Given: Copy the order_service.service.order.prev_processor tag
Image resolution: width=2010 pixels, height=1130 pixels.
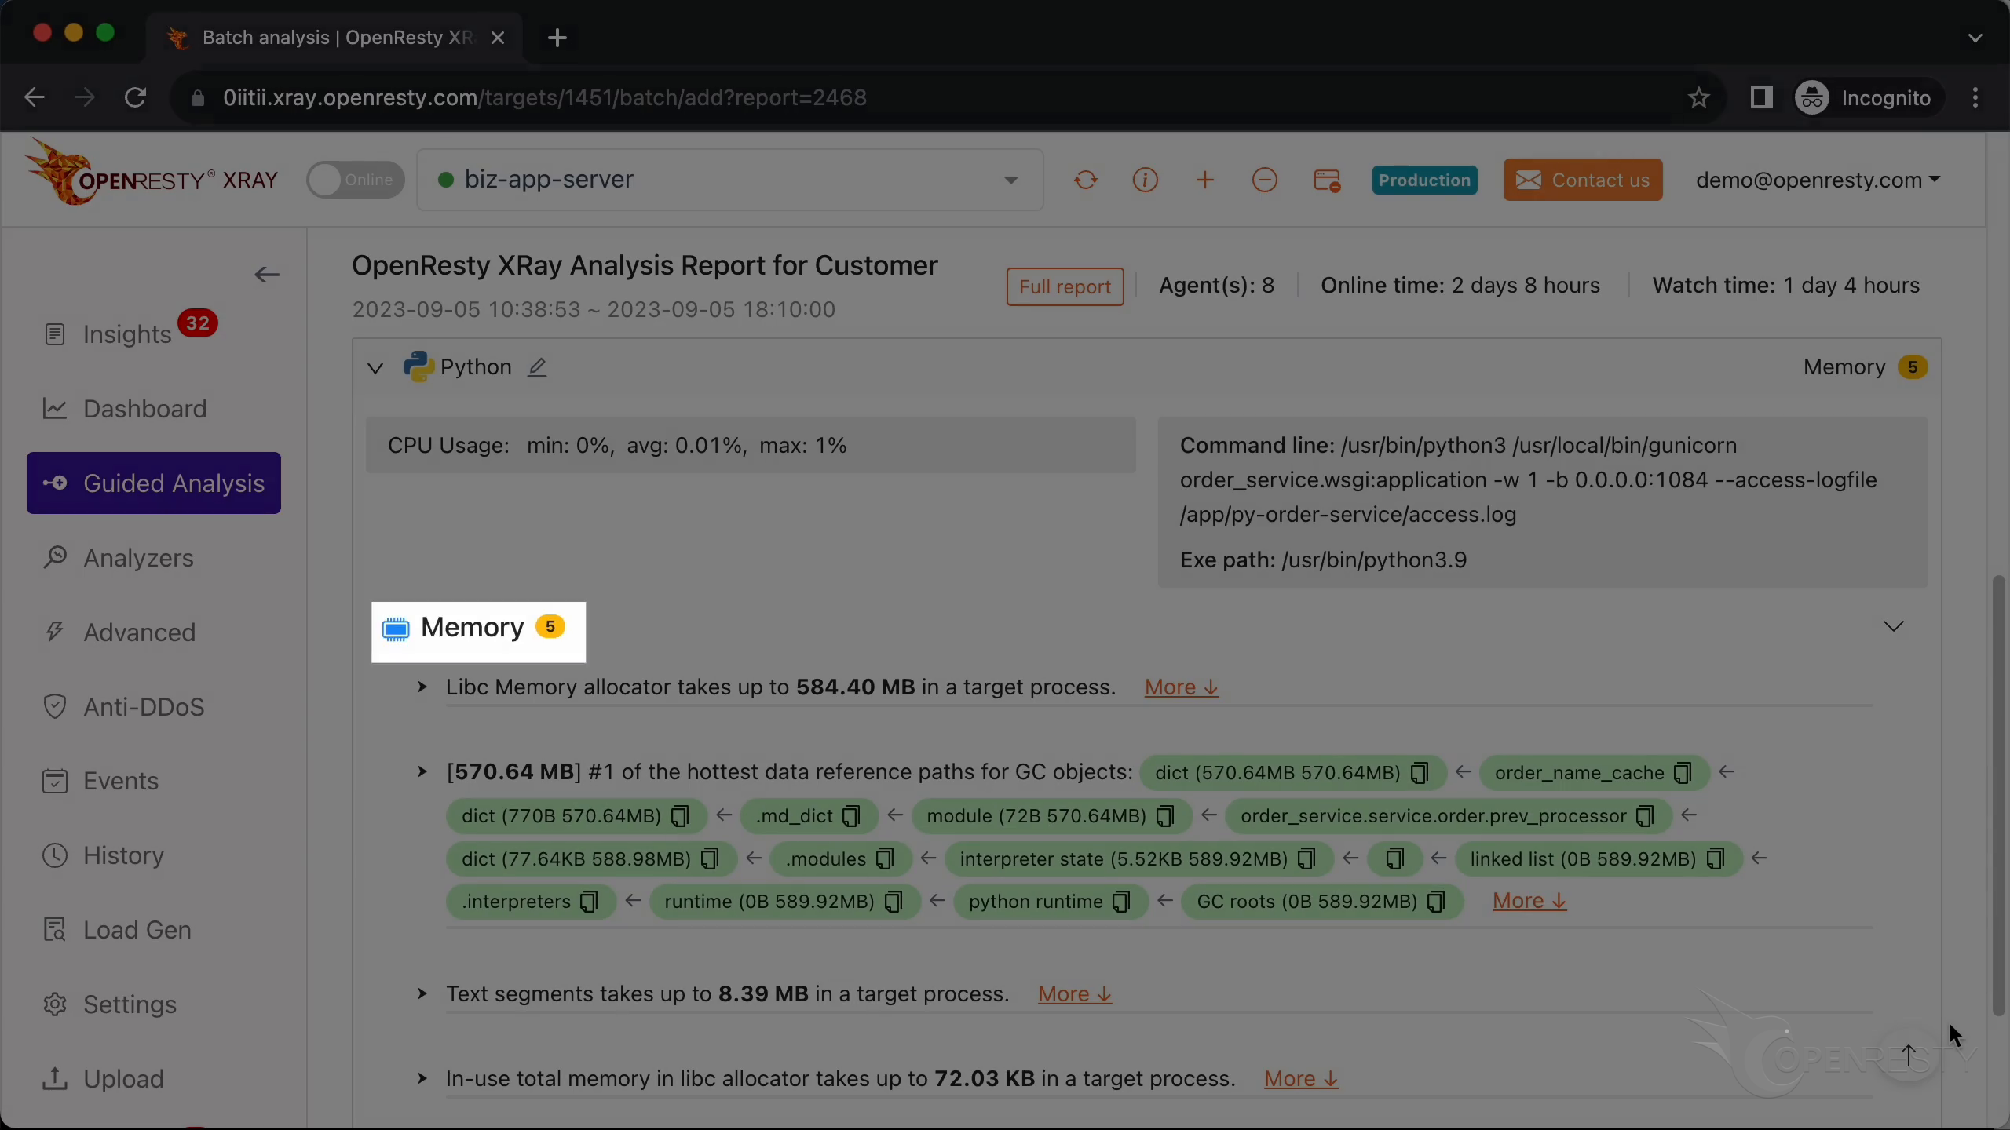Looking at the screenshot, I should click(1645, 816).
